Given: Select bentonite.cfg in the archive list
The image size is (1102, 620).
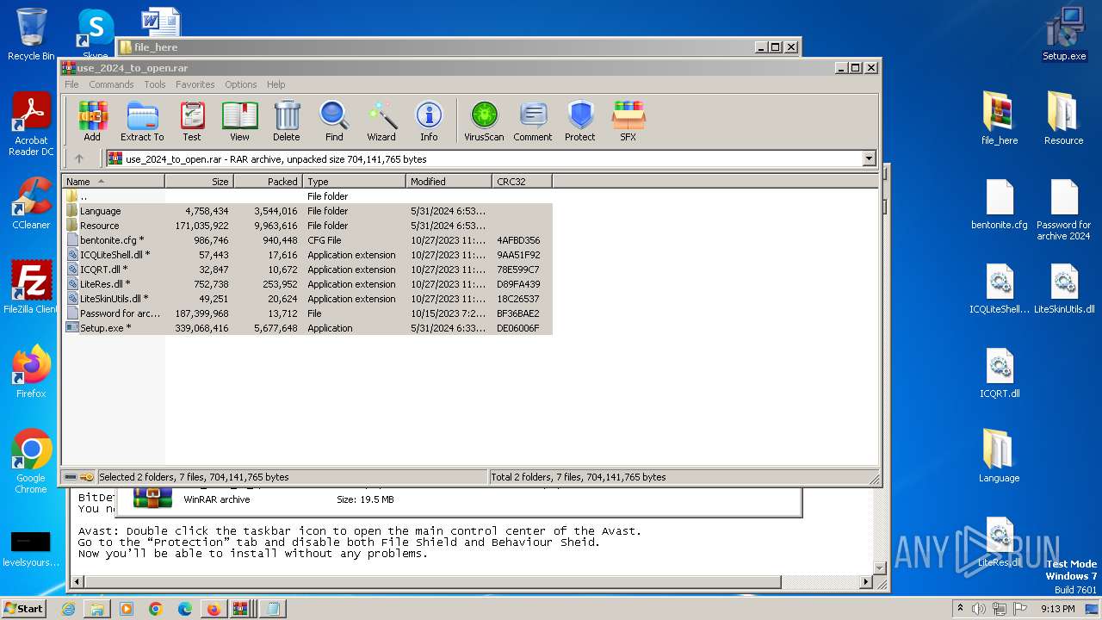Looking at the screenshot, I should click(307, 240).
